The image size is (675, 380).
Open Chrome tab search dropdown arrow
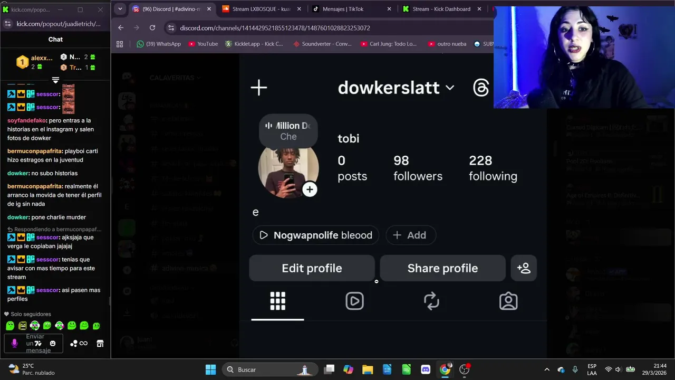click(120, 9)
